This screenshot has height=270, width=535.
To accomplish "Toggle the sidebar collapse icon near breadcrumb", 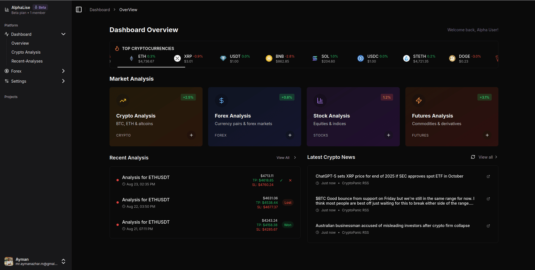I will [x=79, y=9].
